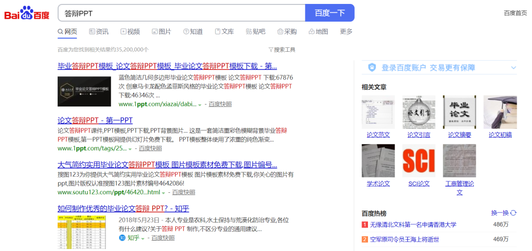This screenshot has height=251, width=532.
Task: Open hot item 空军原司令员王海上将逝世
Action: tap(404, 240)
